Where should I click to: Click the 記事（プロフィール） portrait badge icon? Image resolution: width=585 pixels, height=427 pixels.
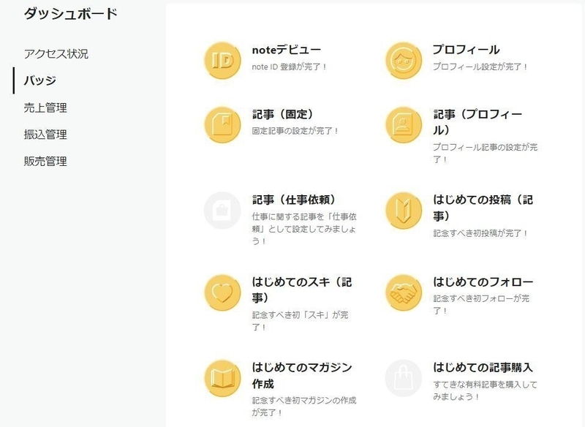coord(404,125)
